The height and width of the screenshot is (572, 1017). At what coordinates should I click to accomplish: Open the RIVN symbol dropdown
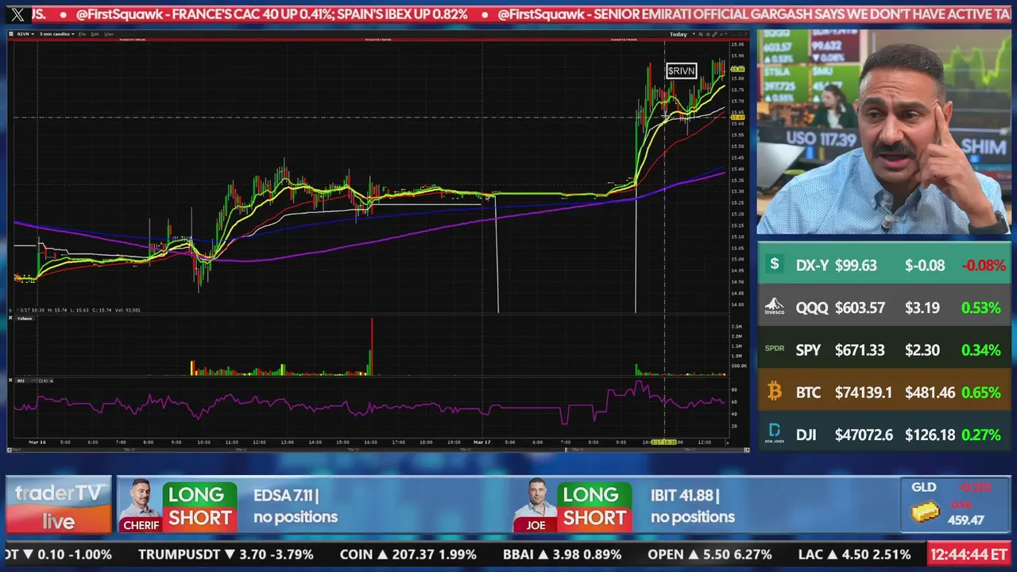point(25,34)
